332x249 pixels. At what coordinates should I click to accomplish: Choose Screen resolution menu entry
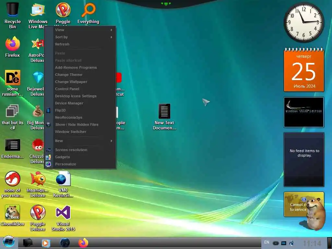tap(80, 150)
